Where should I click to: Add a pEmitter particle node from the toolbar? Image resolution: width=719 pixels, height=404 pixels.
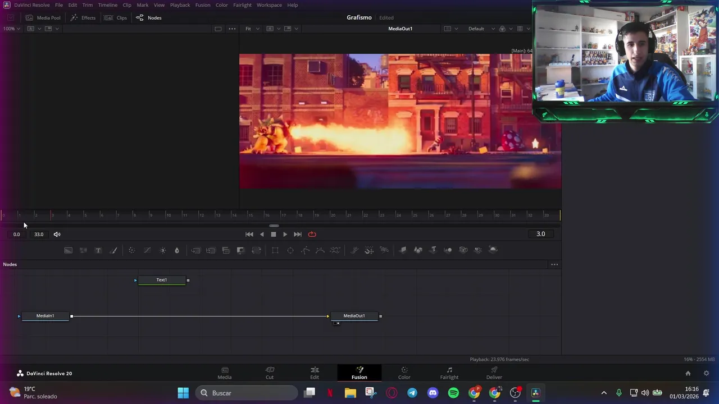click(354, 250)
